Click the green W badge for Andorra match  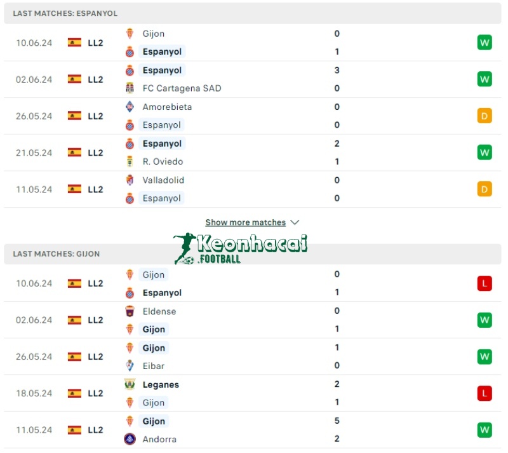(485, 430)
